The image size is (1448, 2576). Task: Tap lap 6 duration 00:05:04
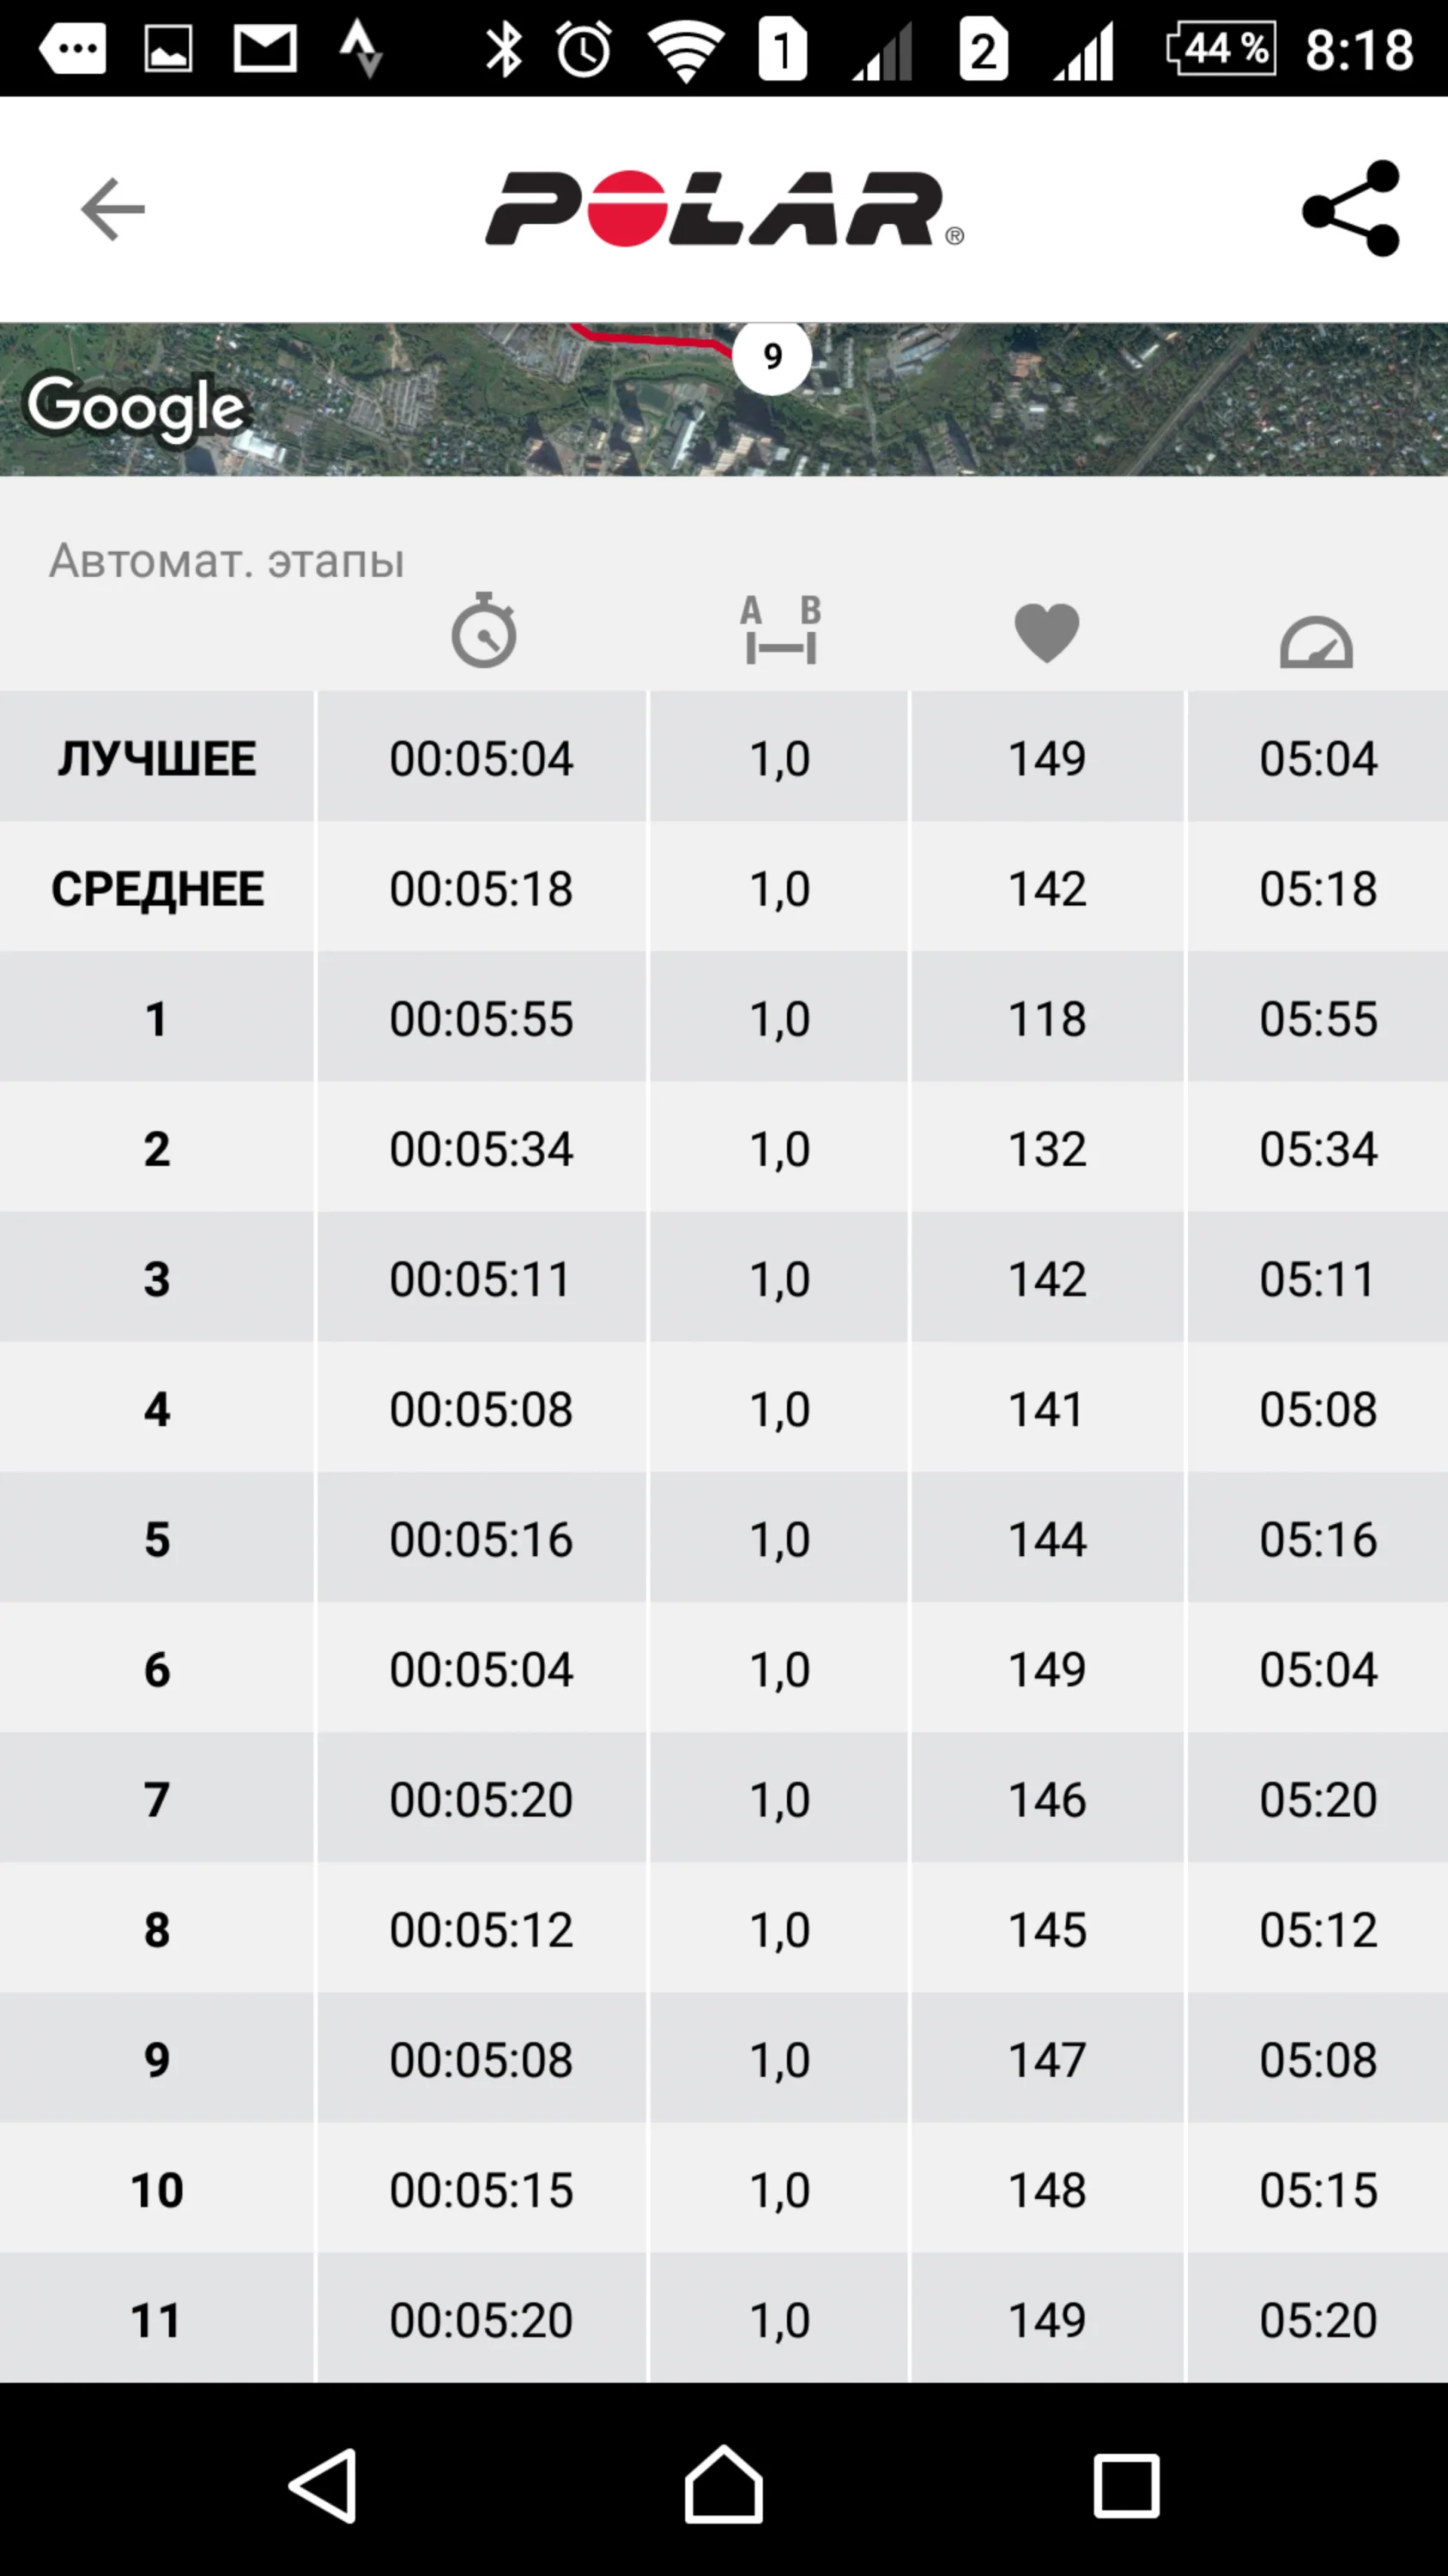click(481, 1669)
